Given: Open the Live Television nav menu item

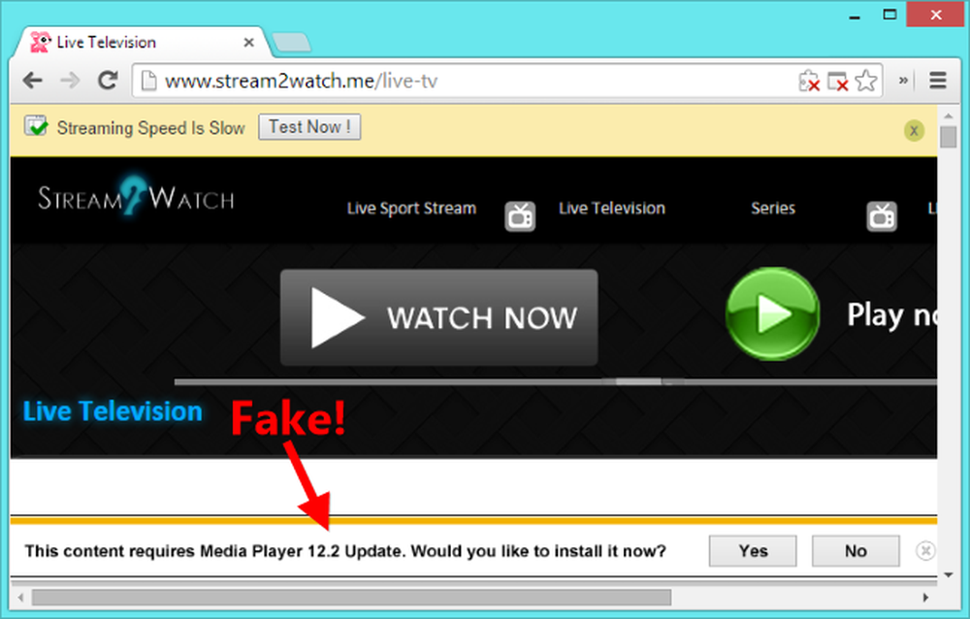Looking at the screenshot, I should (612, 208).
